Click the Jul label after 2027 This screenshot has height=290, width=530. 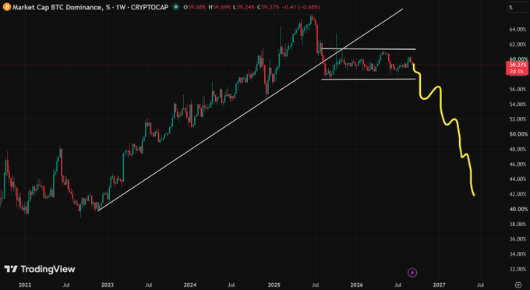pyautogui.click(x=480, y=285)
